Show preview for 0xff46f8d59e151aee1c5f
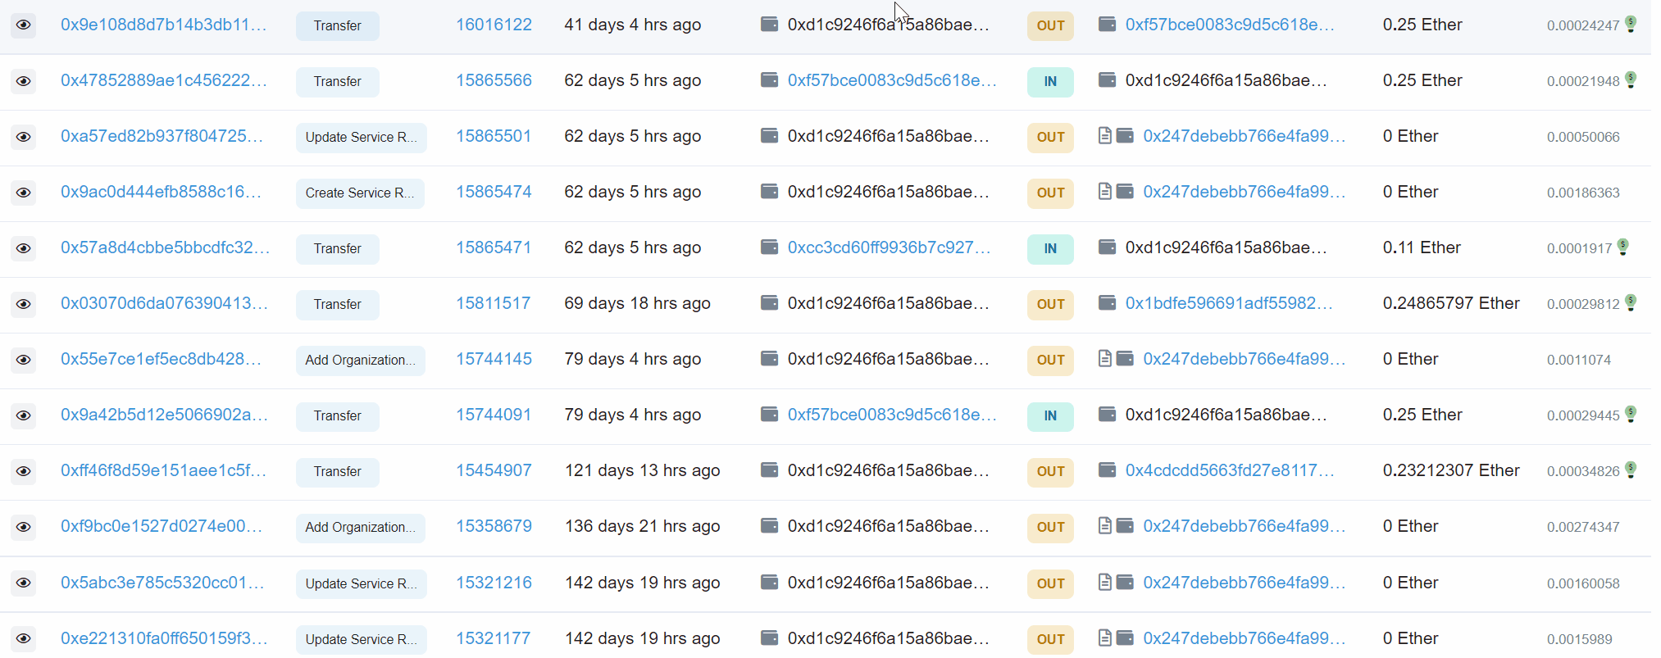 pos(24,471)
